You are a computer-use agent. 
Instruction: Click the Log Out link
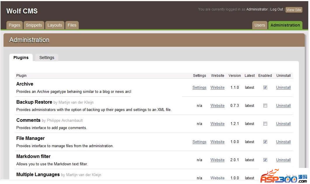pyautogui.click(x=276, y=9)
